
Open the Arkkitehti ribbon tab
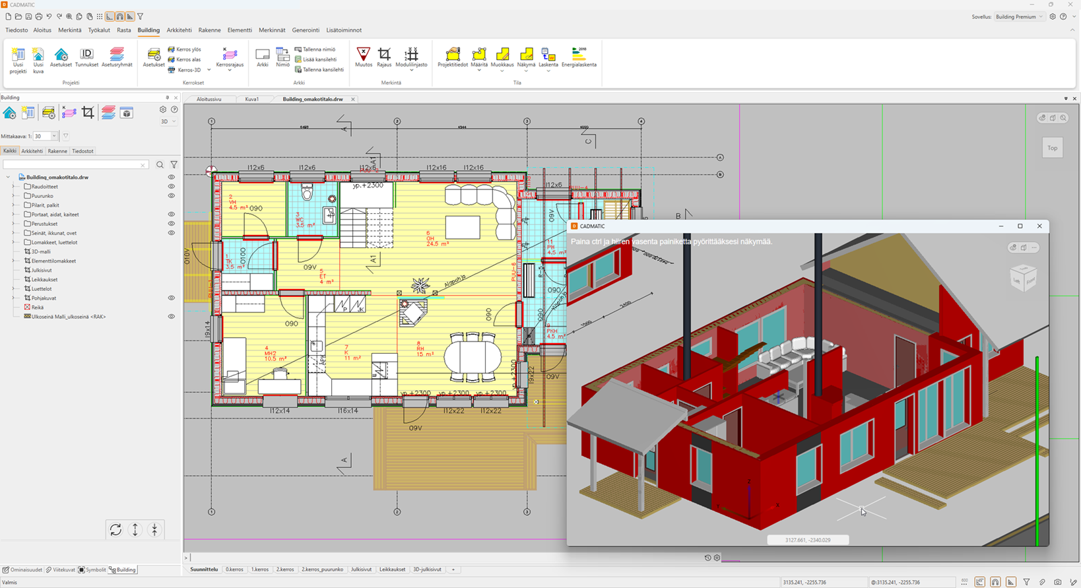pyautogui.click(x=179, y=30)
